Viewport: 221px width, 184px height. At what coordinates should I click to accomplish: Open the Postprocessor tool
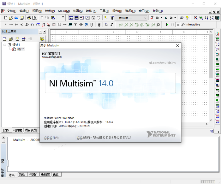click(x=93, y=18)
